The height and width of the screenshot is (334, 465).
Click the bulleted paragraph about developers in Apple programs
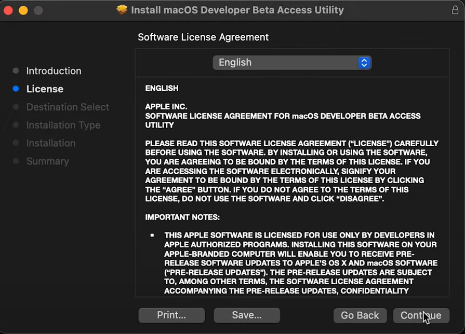pos(301,263)
